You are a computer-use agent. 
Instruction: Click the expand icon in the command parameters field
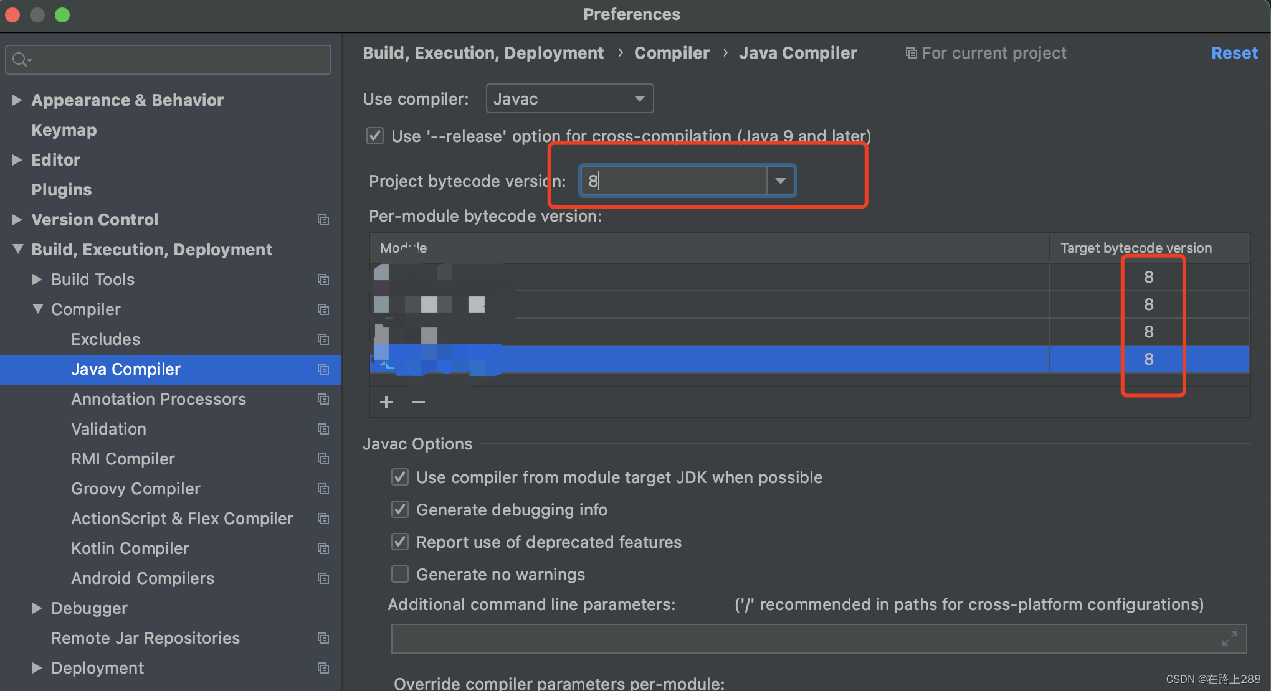click(x=1230, y=639)
